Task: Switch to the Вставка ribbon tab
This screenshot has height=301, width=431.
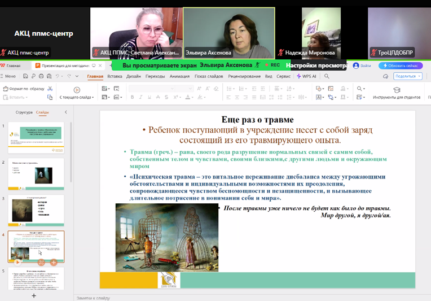Action: [x=115, y=76]
